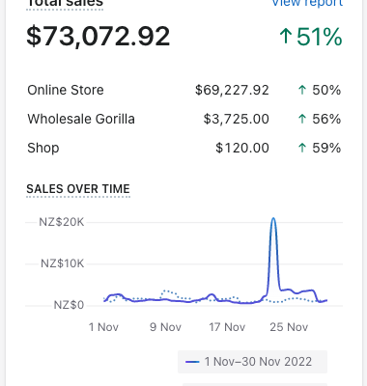
Task: Select the Wholesale Gorilla row label
Action: [x=81, y=119]
